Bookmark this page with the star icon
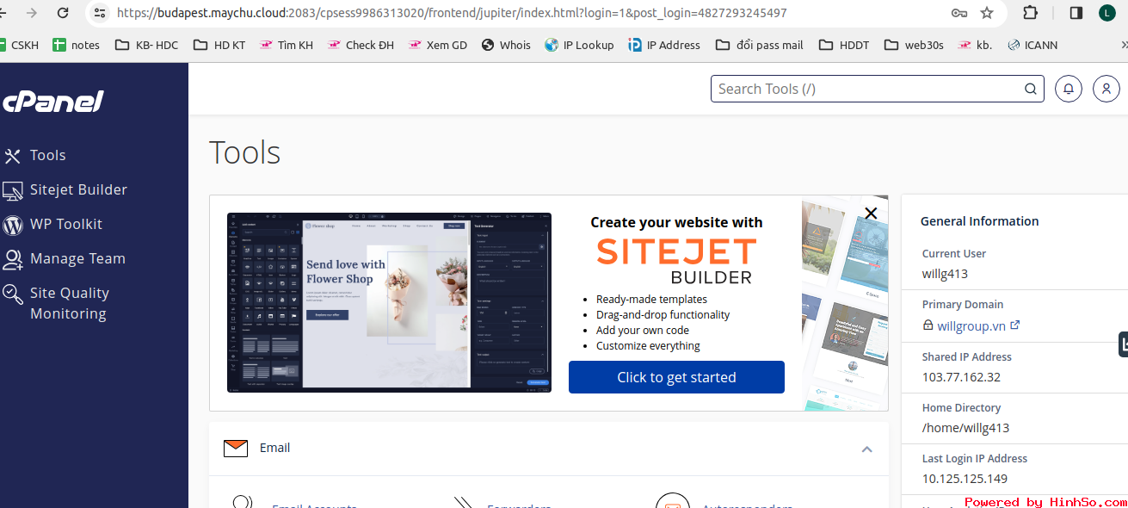Image resolution: width=1128 pixels, height=508 pixels. 987,13
